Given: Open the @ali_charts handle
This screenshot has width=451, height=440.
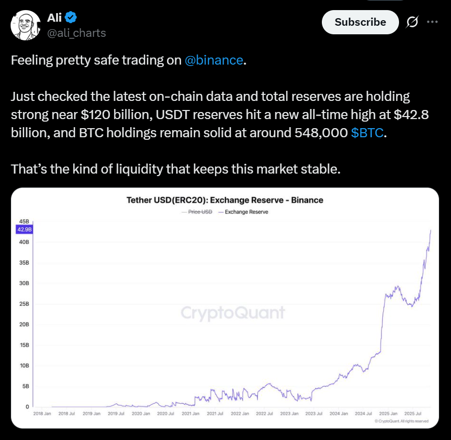Looking at the screenshot, I should click(77, 33).
